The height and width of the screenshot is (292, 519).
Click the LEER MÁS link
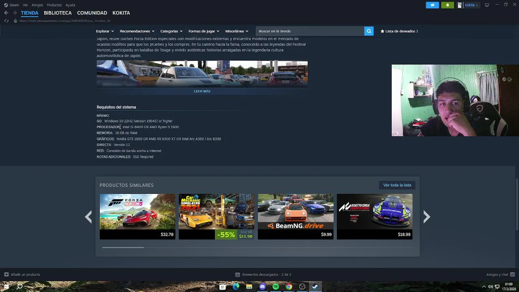[x=202, y=91]
